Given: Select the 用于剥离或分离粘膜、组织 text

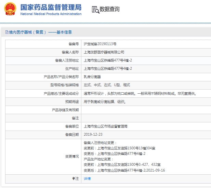Looking at the screenshot, I should (105, 102).
